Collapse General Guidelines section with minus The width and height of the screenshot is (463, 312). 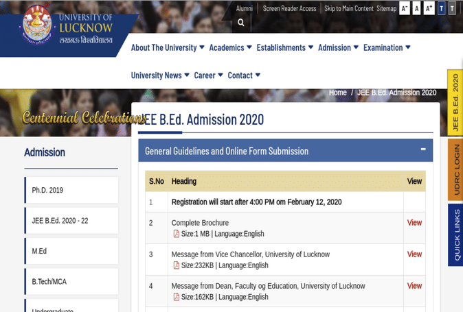tap(423, 149)
